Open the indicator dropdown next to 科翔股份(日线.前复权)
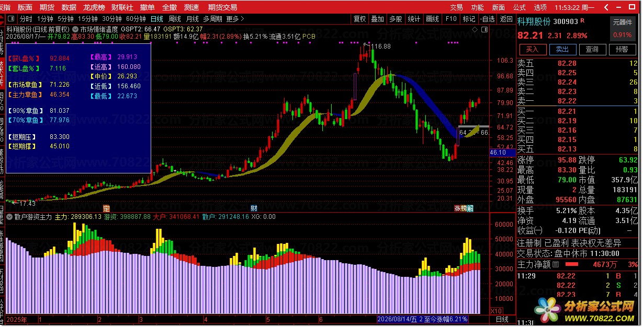Image resolution: width=643 pixels, height=327 pixels. click(76, 29)
